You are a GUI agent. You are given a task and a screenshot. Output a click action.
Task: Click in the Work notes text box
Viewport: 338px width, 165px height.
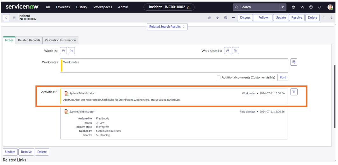[174, 65]
